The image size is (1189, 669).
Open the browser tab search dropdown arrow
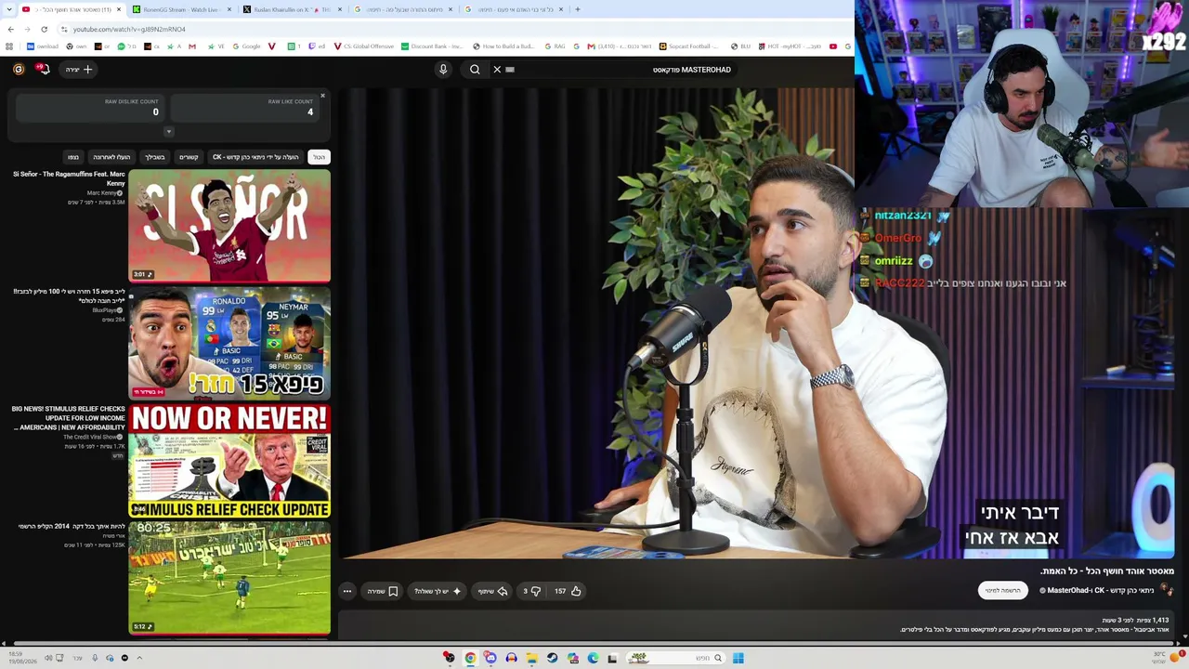pyautogui.click(x=7, y=9)
